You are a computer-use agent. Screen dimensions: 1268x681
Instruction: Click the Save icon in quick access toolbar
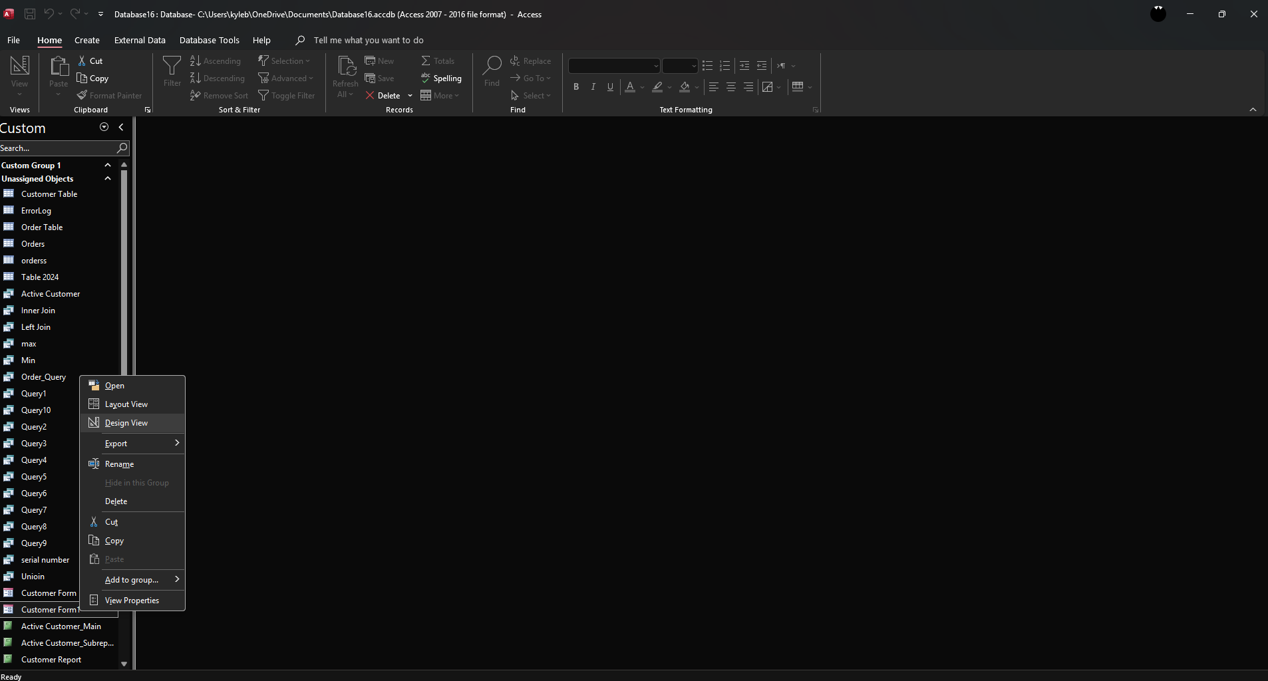pos(30,14)
